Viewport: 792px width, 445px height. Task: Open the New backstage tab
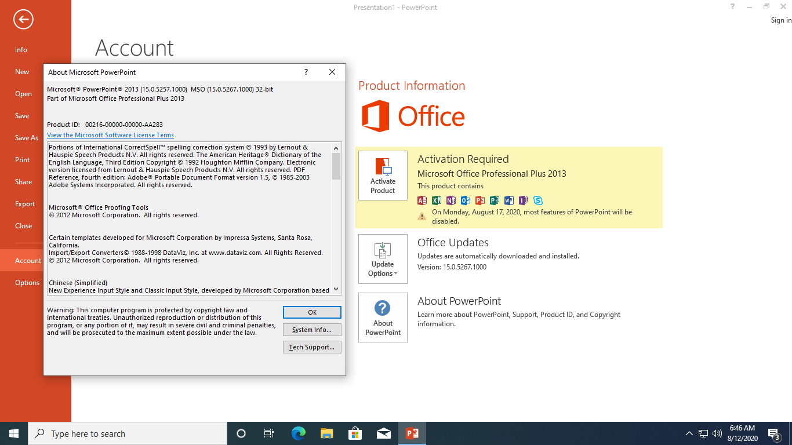(35, 72)
